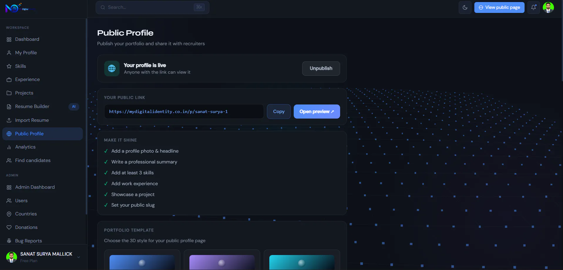Click the My Profile person icon
The height and width of the screenshot is (270, 563).
(x=9, y=53)
